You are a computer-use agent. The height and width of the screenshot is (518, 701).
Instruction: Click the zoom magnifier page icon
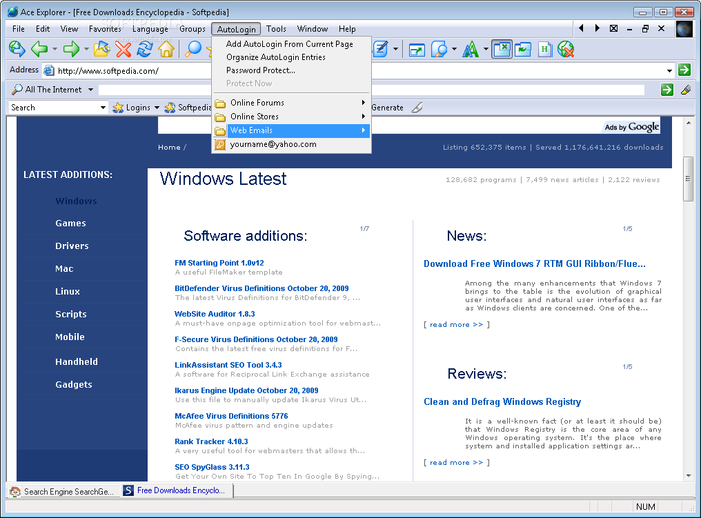tap(439, 50)
